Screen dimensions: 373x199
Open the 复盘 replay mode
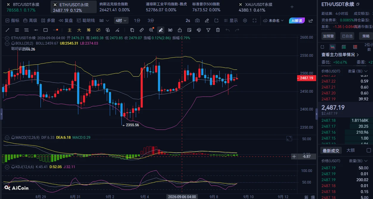pyautogui.click(x=66, y=20)
